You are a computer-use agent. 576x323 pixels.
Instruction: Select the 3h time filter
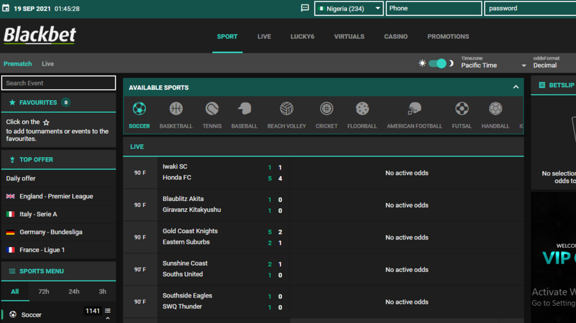[102, 292]
